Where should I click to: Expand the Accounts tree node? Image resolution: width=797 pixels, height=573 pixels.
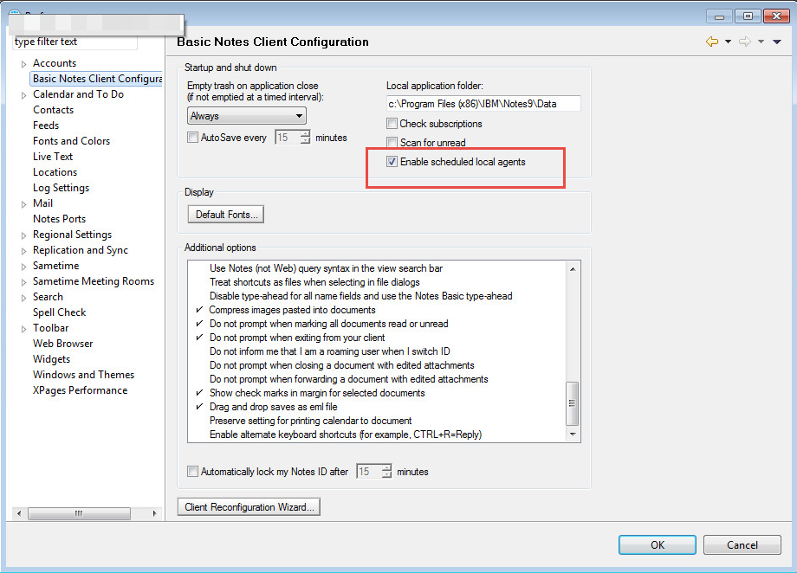tap(23, 64)
